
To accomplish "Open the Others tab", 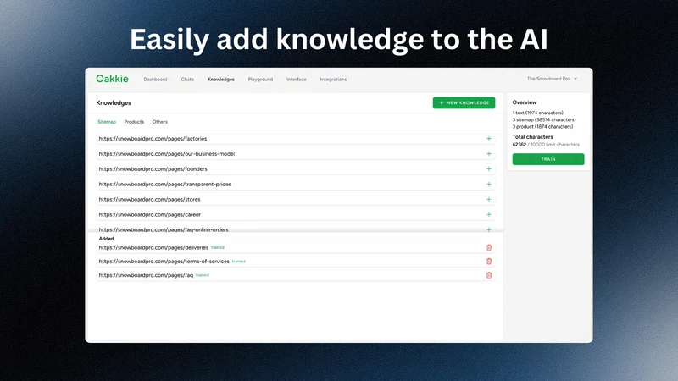I will point(159,122).
